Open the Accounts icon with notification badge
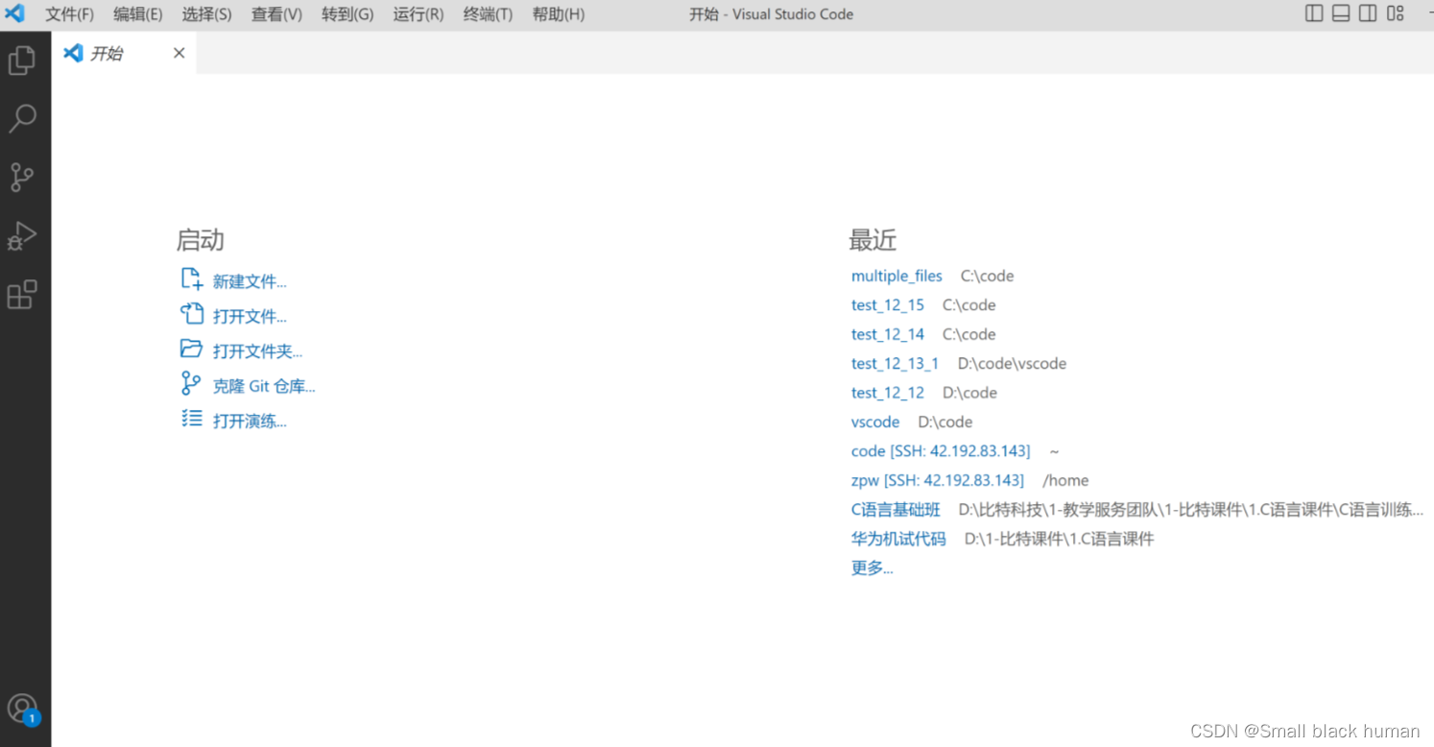Image resolution: width=1434 pixels, height=747 pixels. (22, 710)
